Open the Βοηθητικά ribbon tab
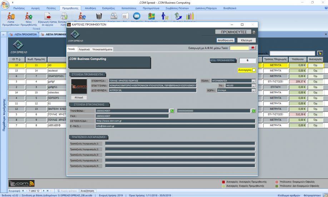 click(230, 8)
